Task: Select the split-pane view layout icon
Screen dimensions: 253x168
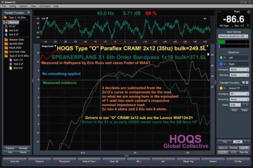Action: [234, 152]
